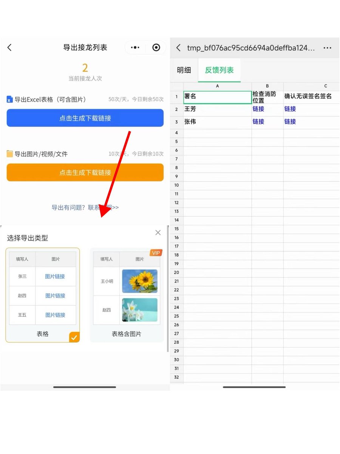Click 图片链接 in 王五 row
The image size is (340, 454).
pyautogui.click(x=55, y=315)
